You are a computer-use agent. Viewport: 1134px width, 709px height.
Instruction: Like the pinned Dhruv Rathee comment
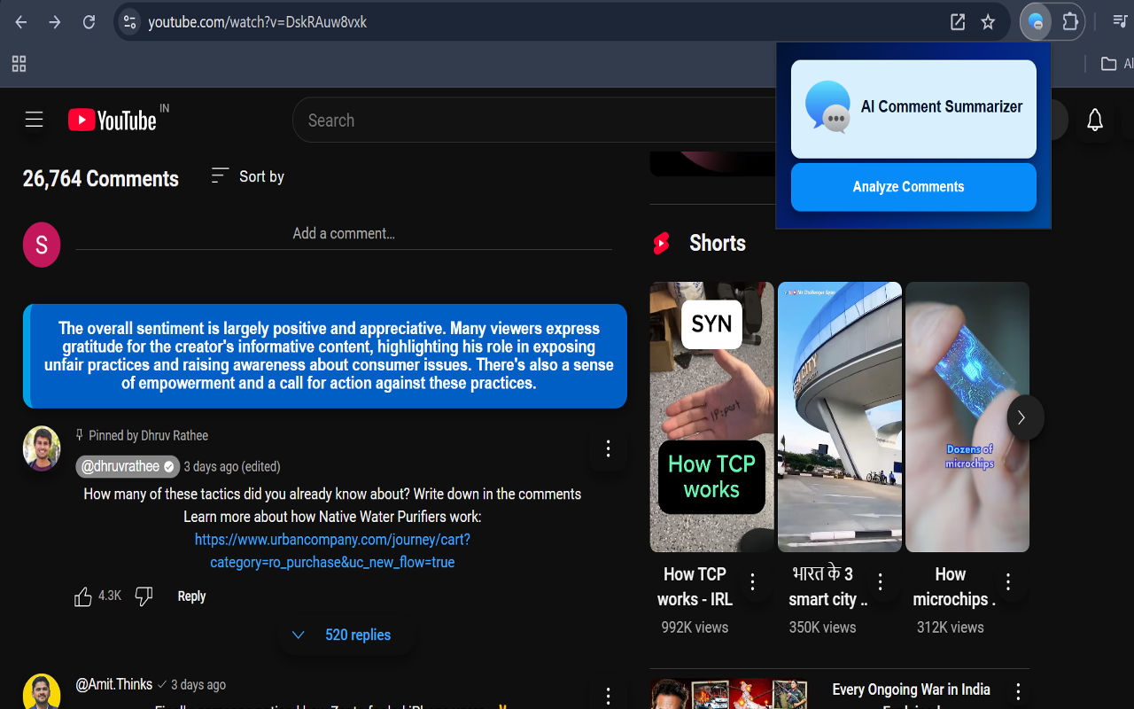click(x=83, y=596)
